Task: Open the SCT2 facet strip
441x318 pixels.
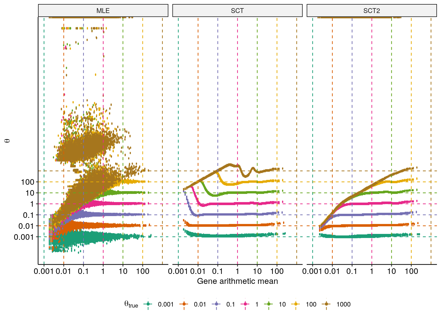Action: click(x=372, y=11)
